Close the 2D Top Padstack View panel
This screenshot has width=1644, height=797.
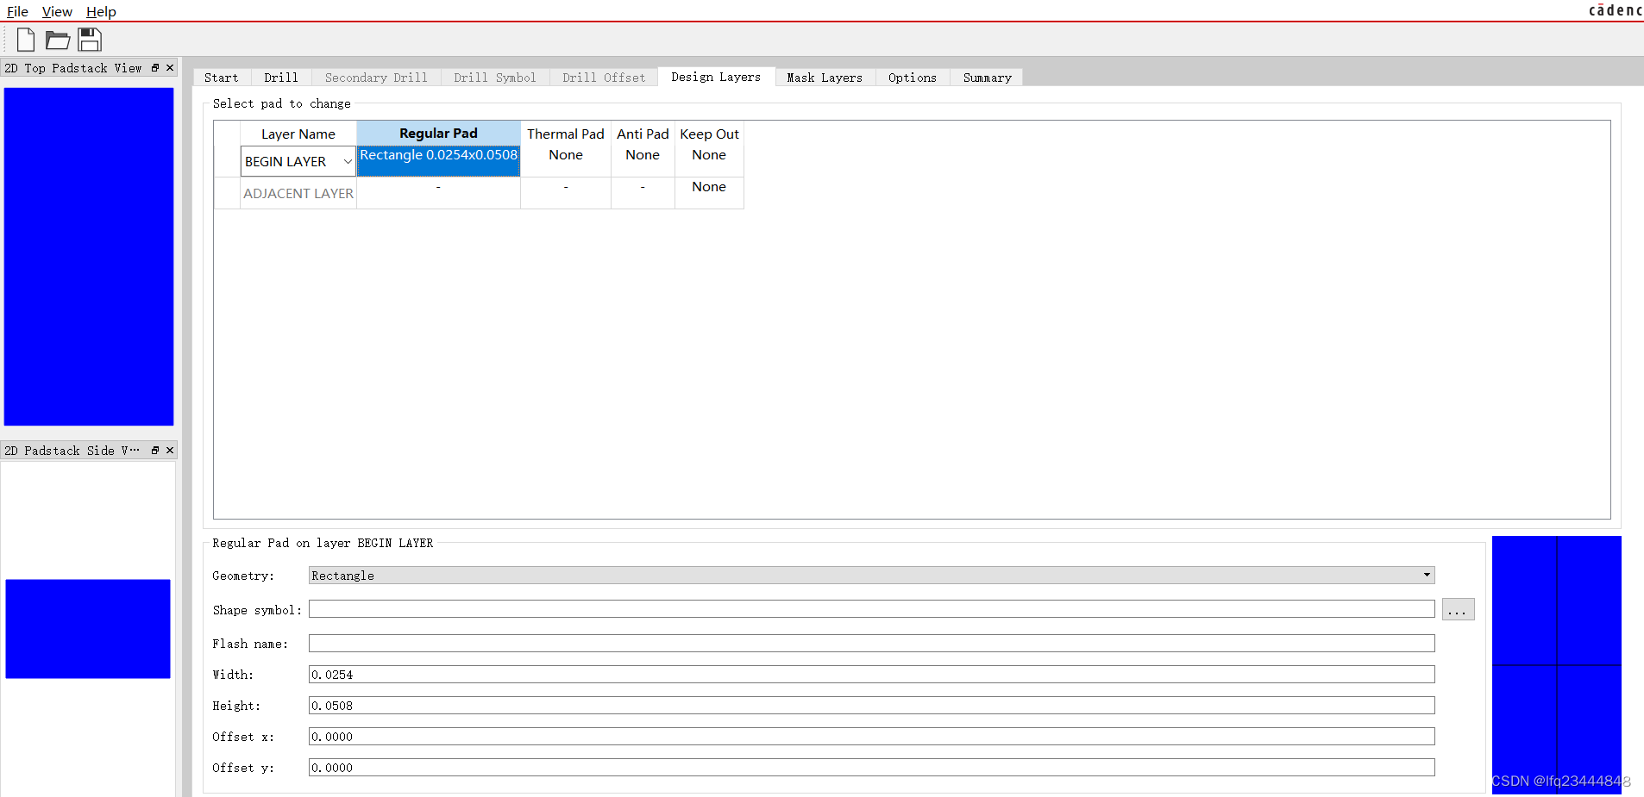click(x=170, y=67)
